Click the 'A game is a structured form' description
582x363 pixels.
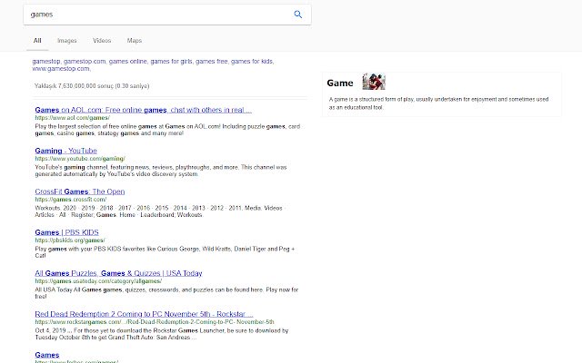[438, 103]
